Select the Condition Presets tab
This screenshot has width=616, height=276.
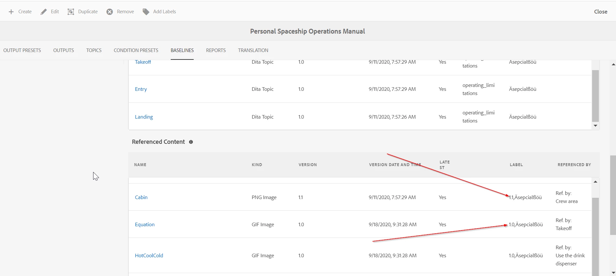pos(136,50)
